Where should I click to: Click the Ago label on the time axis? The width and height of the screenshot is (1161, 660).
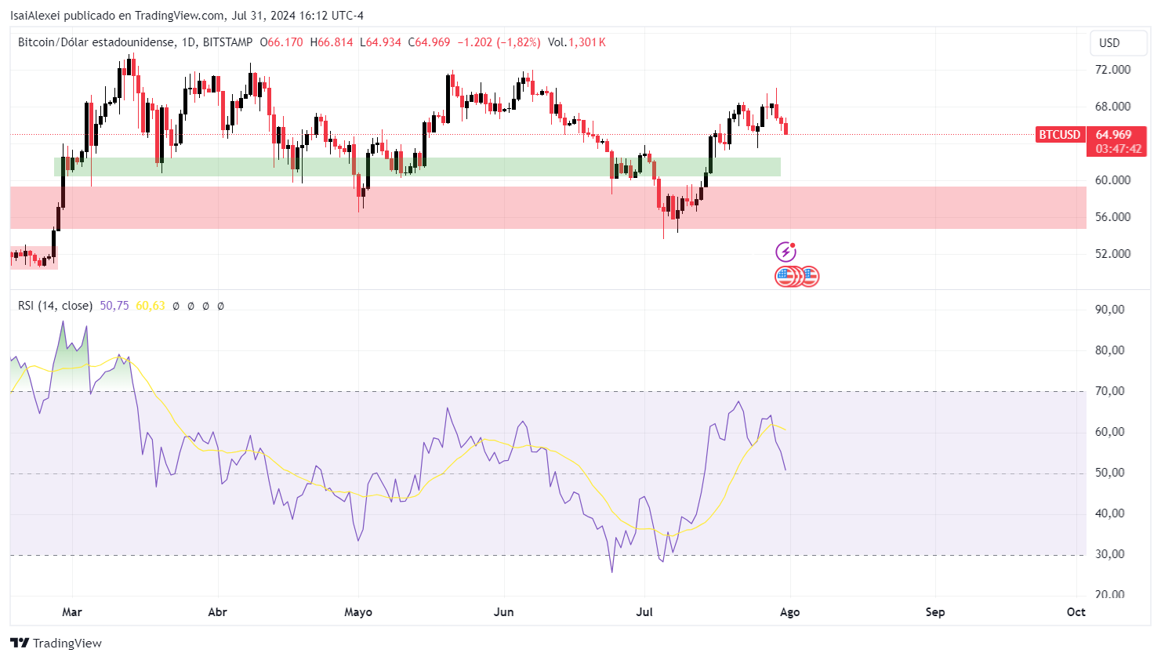790,612
